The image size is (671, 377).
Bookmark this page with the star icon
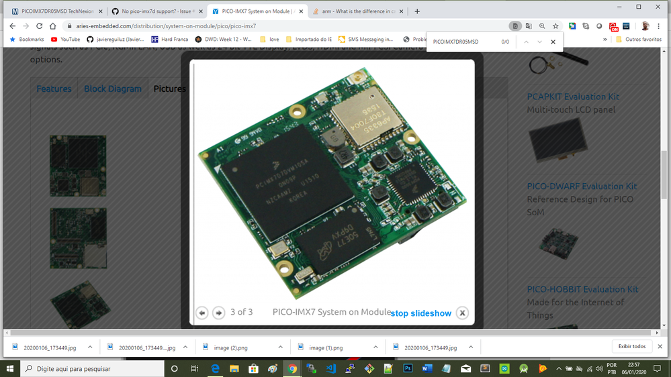[x=555, y=26]
